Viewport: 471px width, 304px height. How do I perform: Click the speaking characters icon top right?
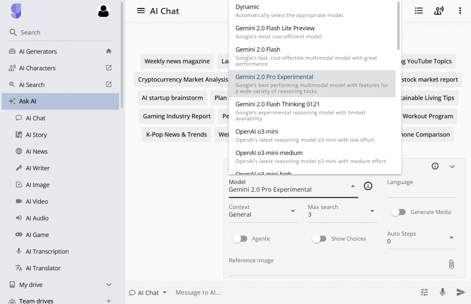(439, 10)
